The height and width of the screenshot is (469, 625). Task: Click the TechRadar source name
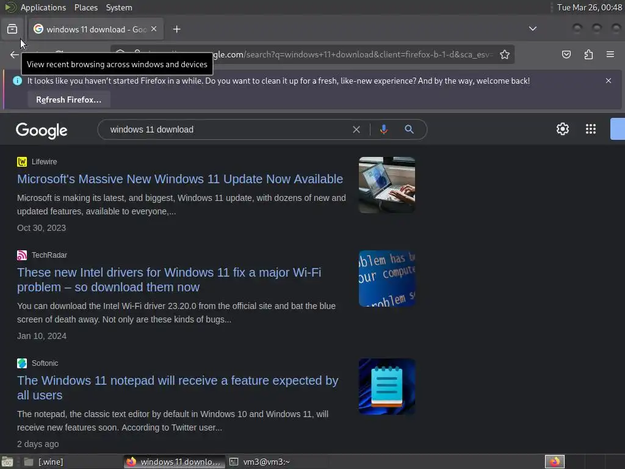coord(49,255)
